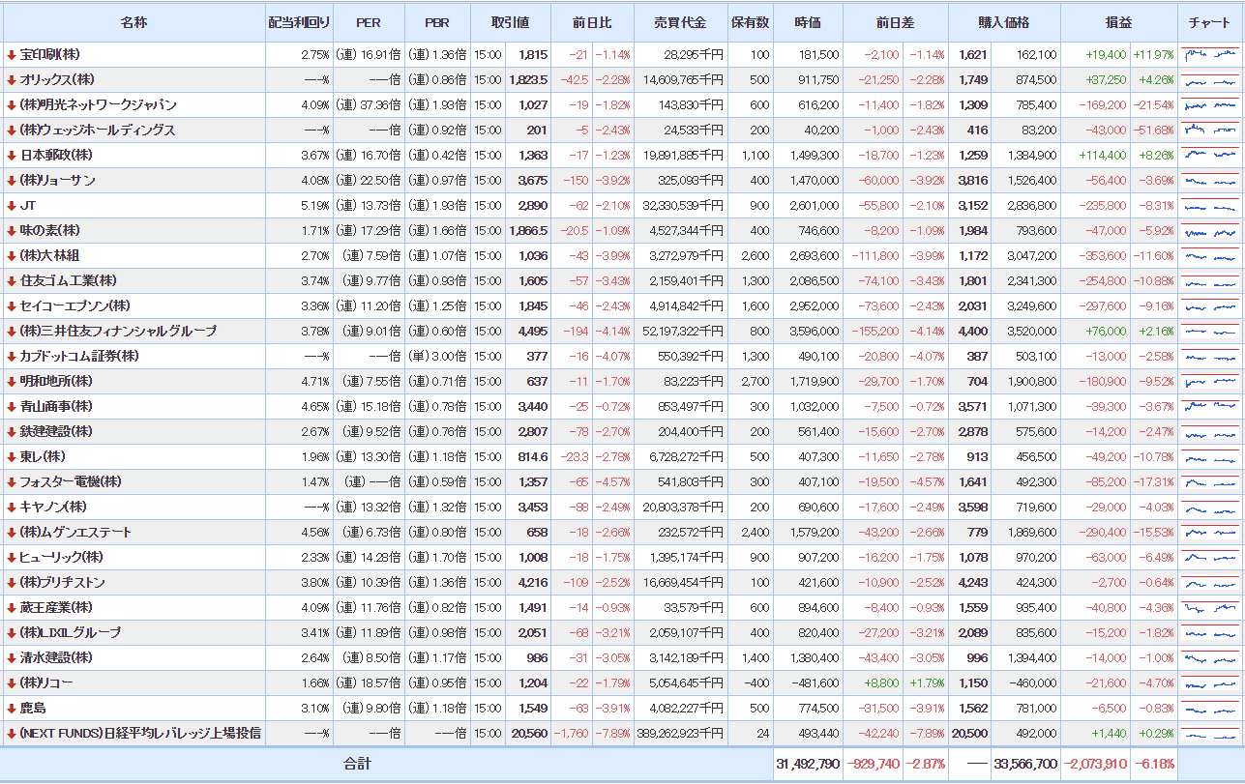Click the 配当利回り column header

tap(299, 22)
